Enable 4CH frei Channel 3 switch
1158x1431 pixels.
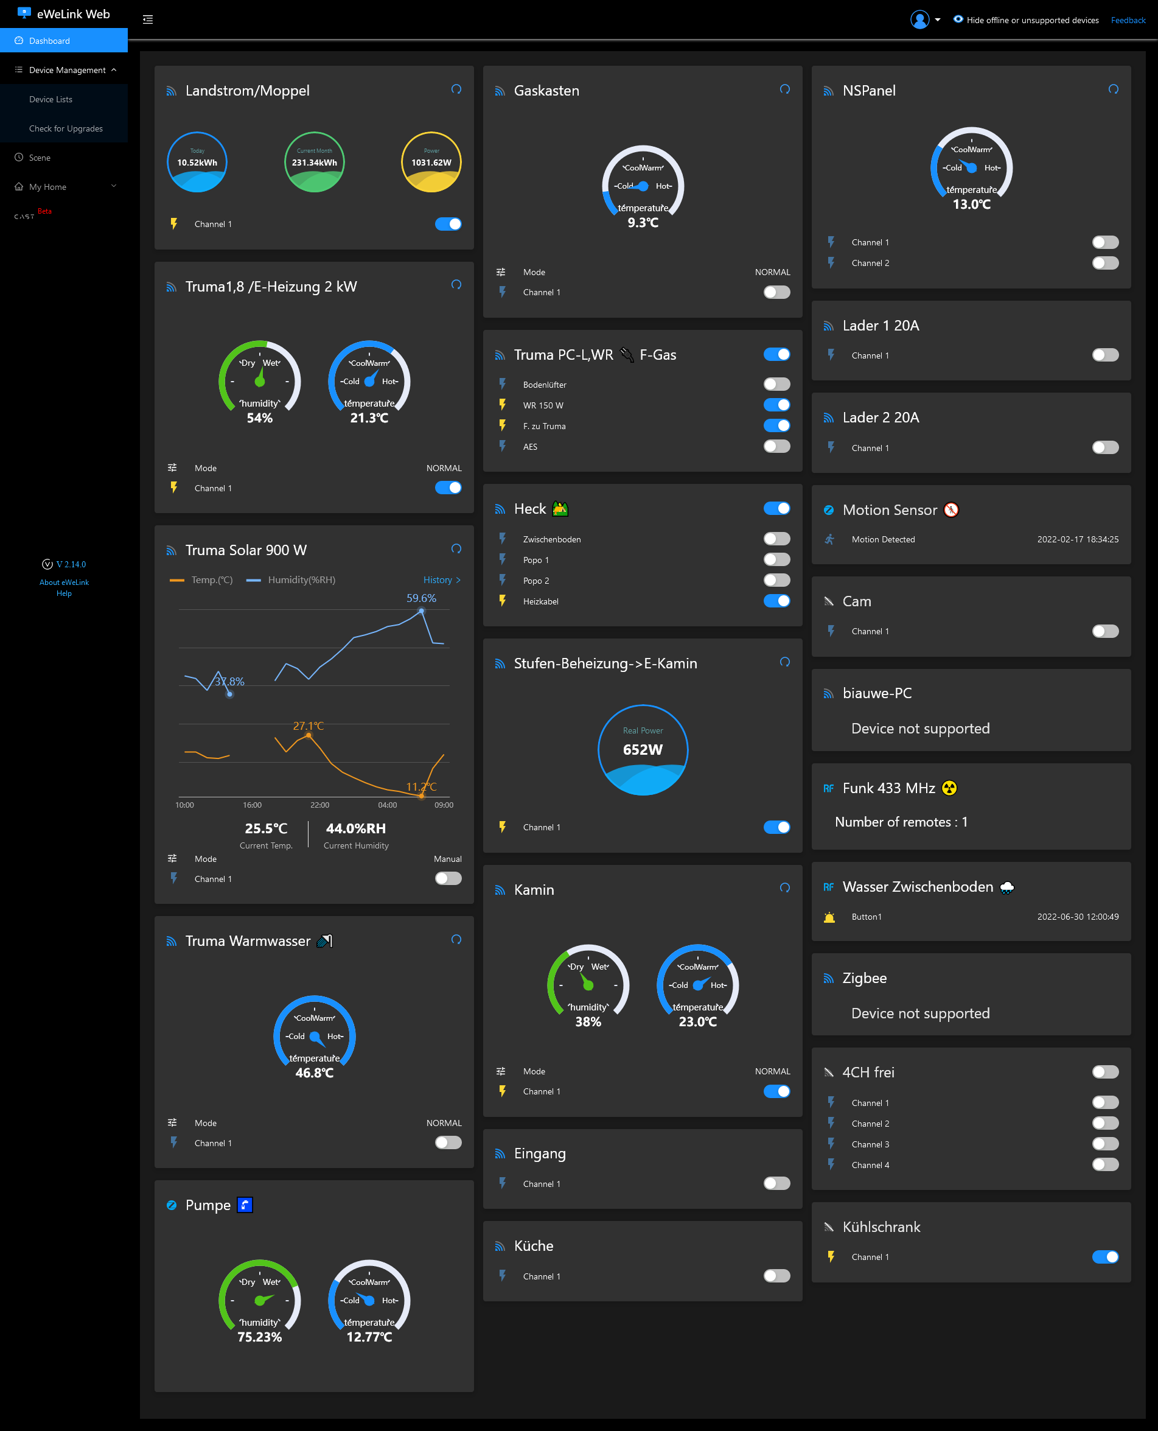pyautogui.click(x=1105, y=1144)
